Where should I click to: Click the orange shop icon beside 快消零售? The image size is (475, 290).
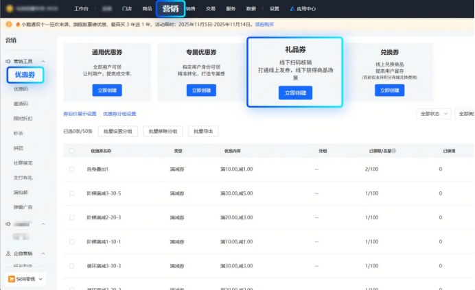point(12,279)
